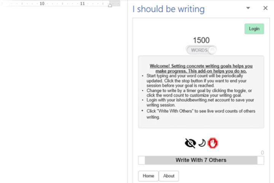Click the green Login button
The height and width of the screenshot is (183, 274).
click(254, 29)
